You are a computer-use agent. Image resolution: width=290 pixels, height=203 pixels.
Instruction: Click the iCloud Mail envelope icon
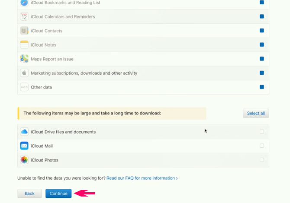[24, 146]
